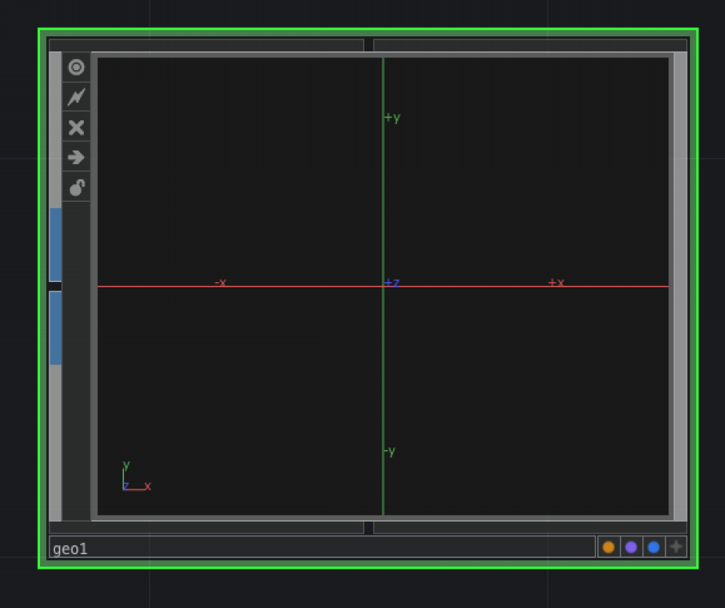Click the +y axis label in viewer
Viewport: 725px width, 608px height.
coord(392,117)
